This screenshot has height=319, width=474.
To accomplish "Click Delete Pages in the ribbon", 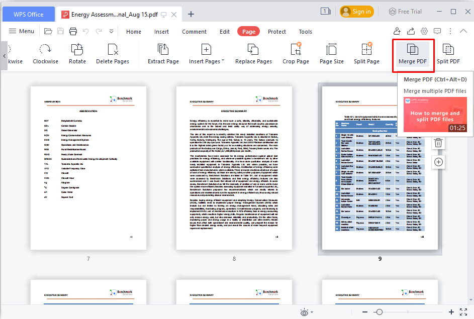I will tap(113, 54).
